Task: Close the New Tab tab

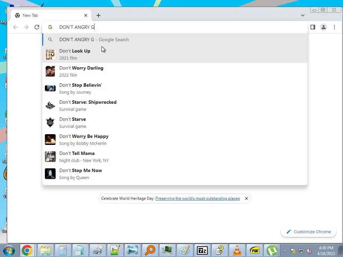Action: pos(86,15)
